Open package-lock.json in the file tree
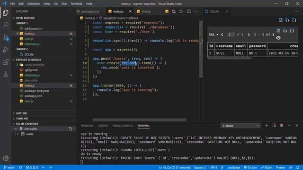303x170 pixels. coord(36,91)
